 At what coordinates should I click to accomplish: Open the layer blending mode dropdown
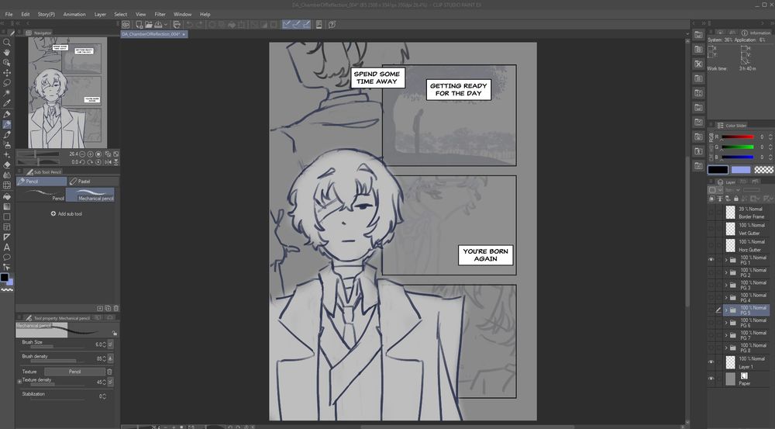(x=732, y=190)
